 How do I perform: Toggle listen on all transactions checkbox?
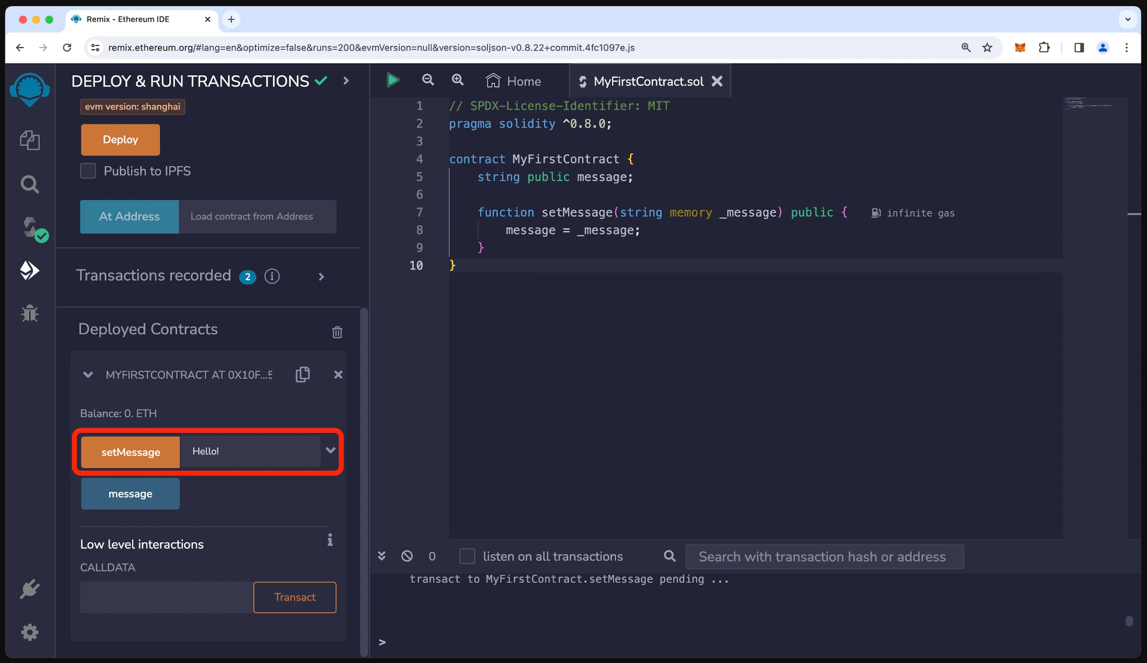click(x=467, y=556)
